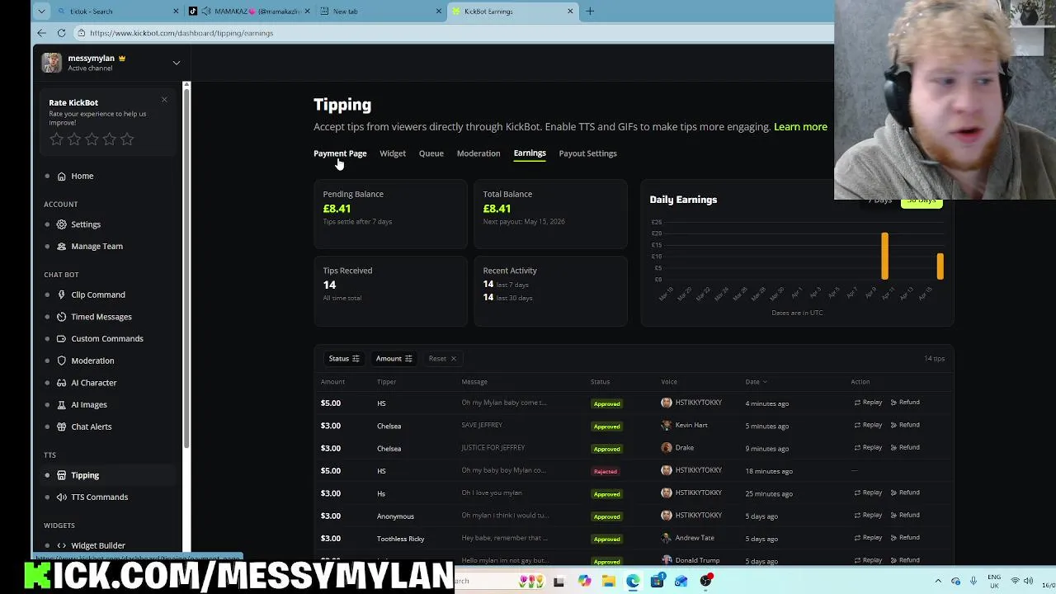
Task: Click browser back arrow
Action: coord(42,33)
